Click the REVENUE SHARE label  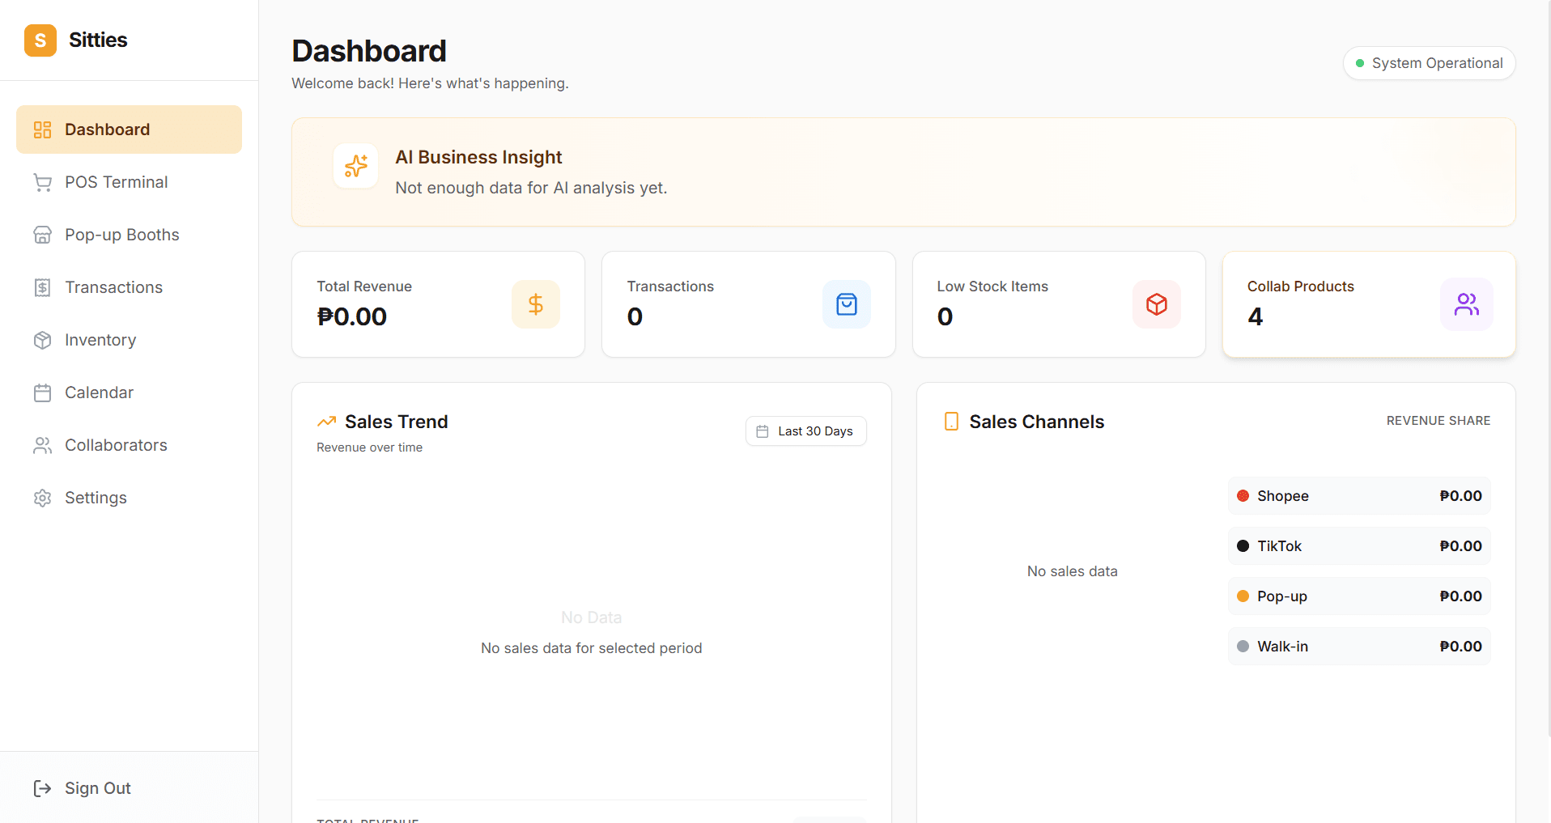click(x=1438, y=421)
